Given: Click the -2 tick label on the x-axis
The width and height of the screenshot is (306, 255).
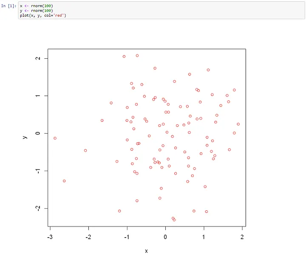Looking at the screenshot, I should click(x=88, y=237).
